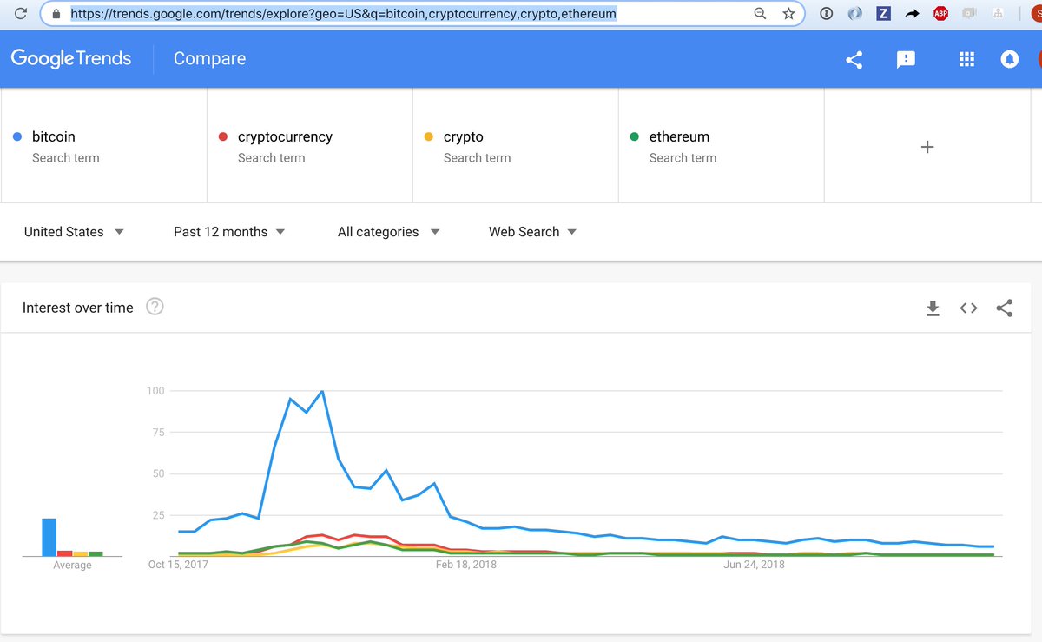Select the ethereum search term
This screenshot has height=642, width=1042.
(722, 146)
